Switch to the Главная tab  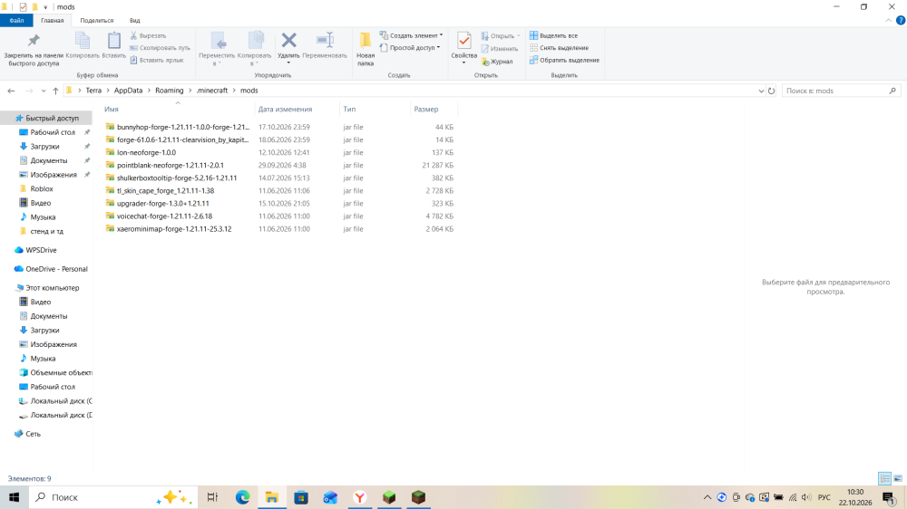(52, 20)
